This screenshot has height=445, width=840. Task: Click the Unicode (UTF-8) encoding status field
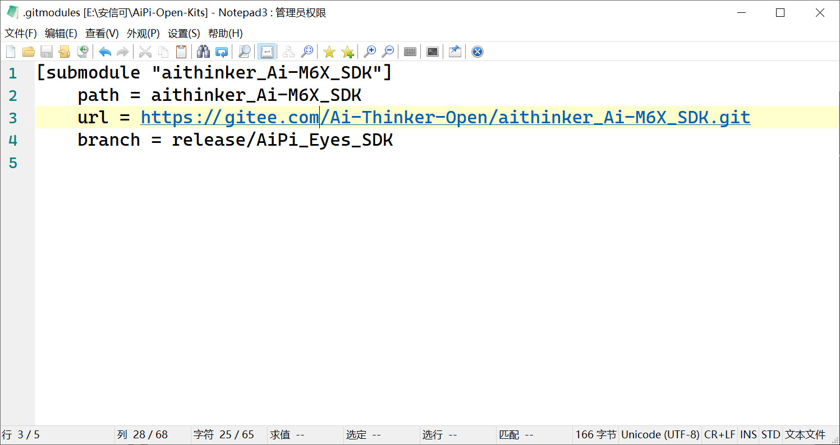tap(660, 435)
